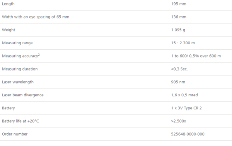The image size is (232, 146).
Task: Click the Battery life at +20°C label
Action: pos(20,121)
